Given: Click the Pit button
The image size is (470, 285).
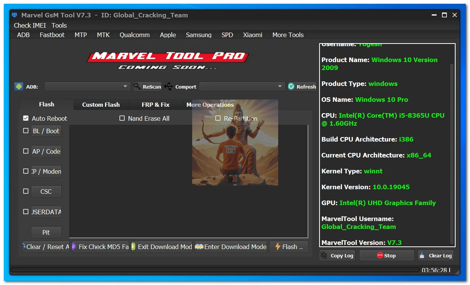Looking at the screenshot, I should 46,232.
